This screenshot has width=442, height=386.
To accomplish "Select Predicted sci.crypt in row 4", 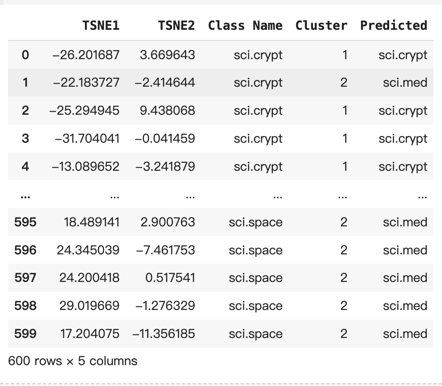I will [x=403, y=166].
